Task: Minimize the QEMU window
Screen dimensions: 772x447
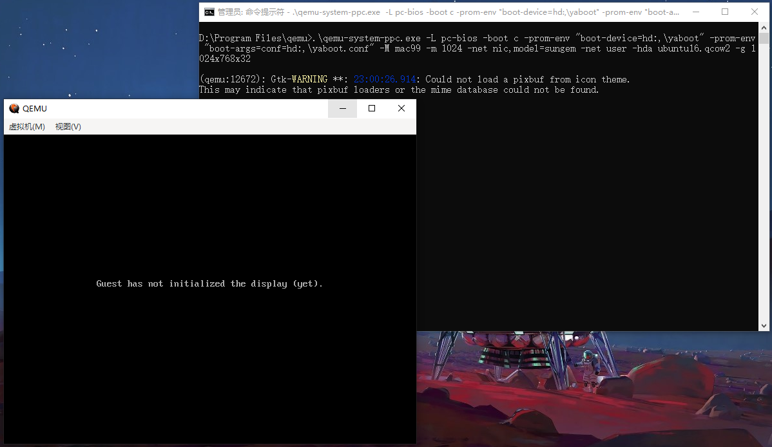Action: [343, 108]
